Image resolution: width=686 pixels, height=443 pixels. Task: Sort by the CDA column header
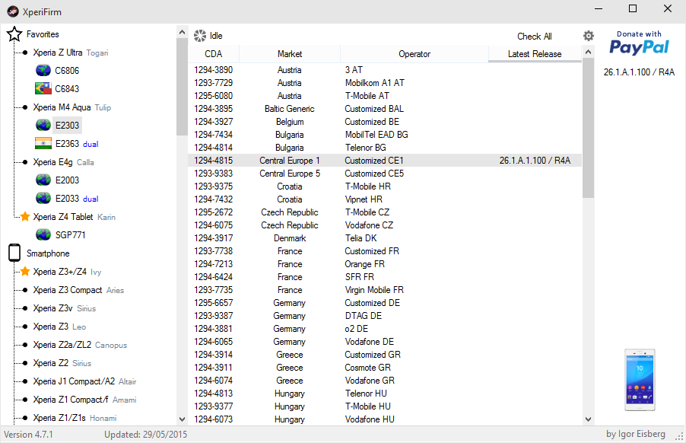tap(214, 54)
